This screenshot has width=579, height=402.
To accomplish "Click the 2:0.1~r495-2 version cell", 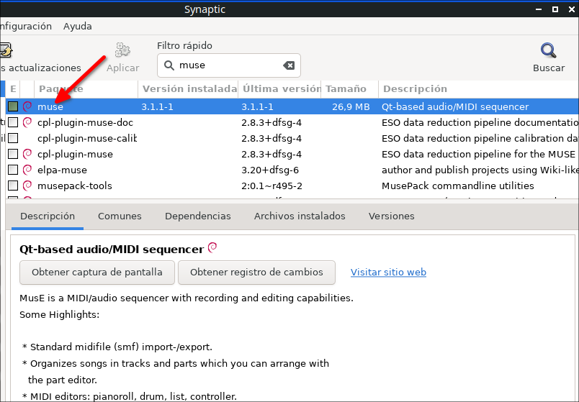I will 271,186.
